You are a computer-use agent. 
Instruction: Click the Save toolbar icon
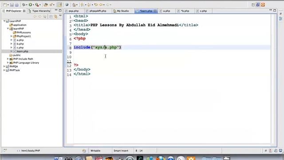(x=12, y=5)
